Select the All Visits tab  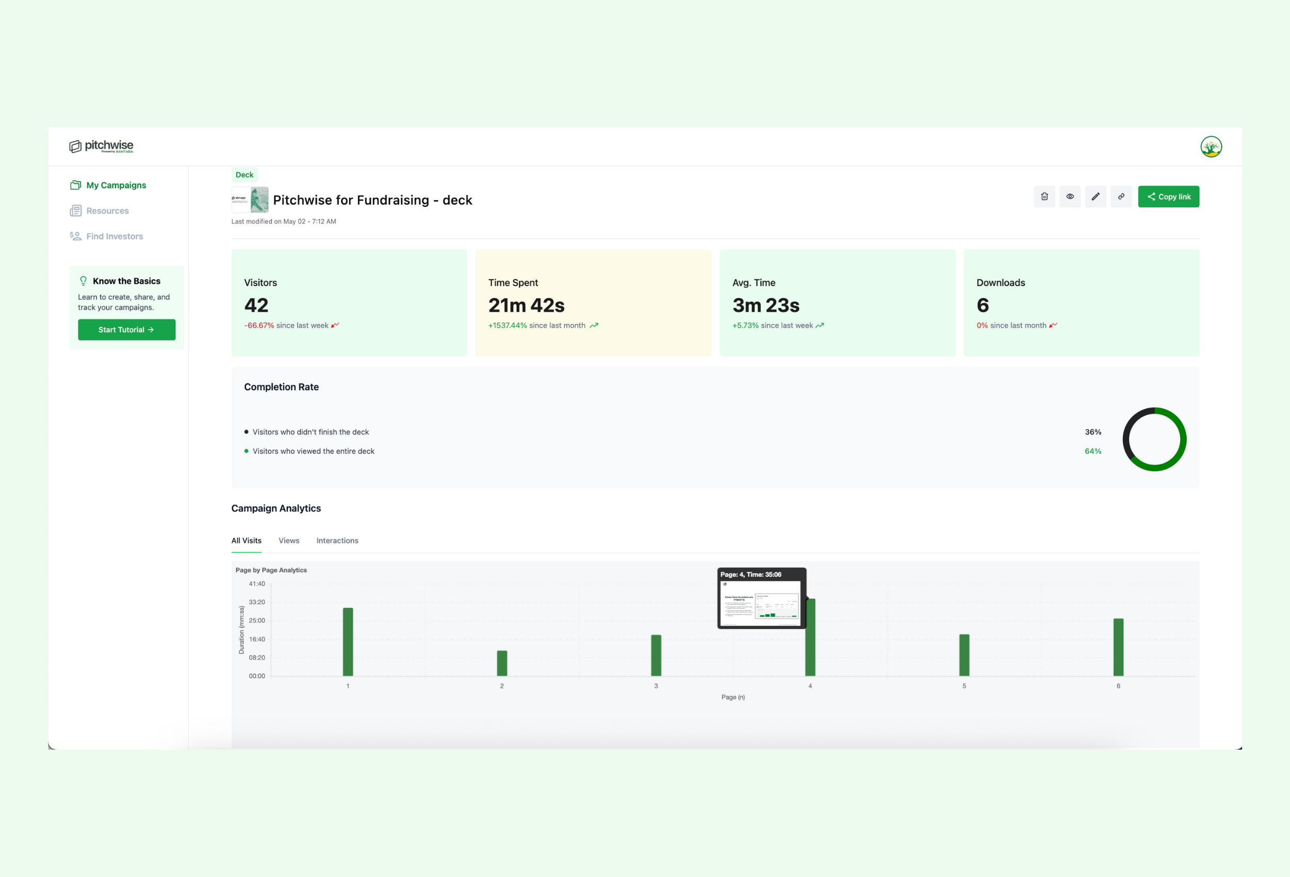tap(246, 541)
